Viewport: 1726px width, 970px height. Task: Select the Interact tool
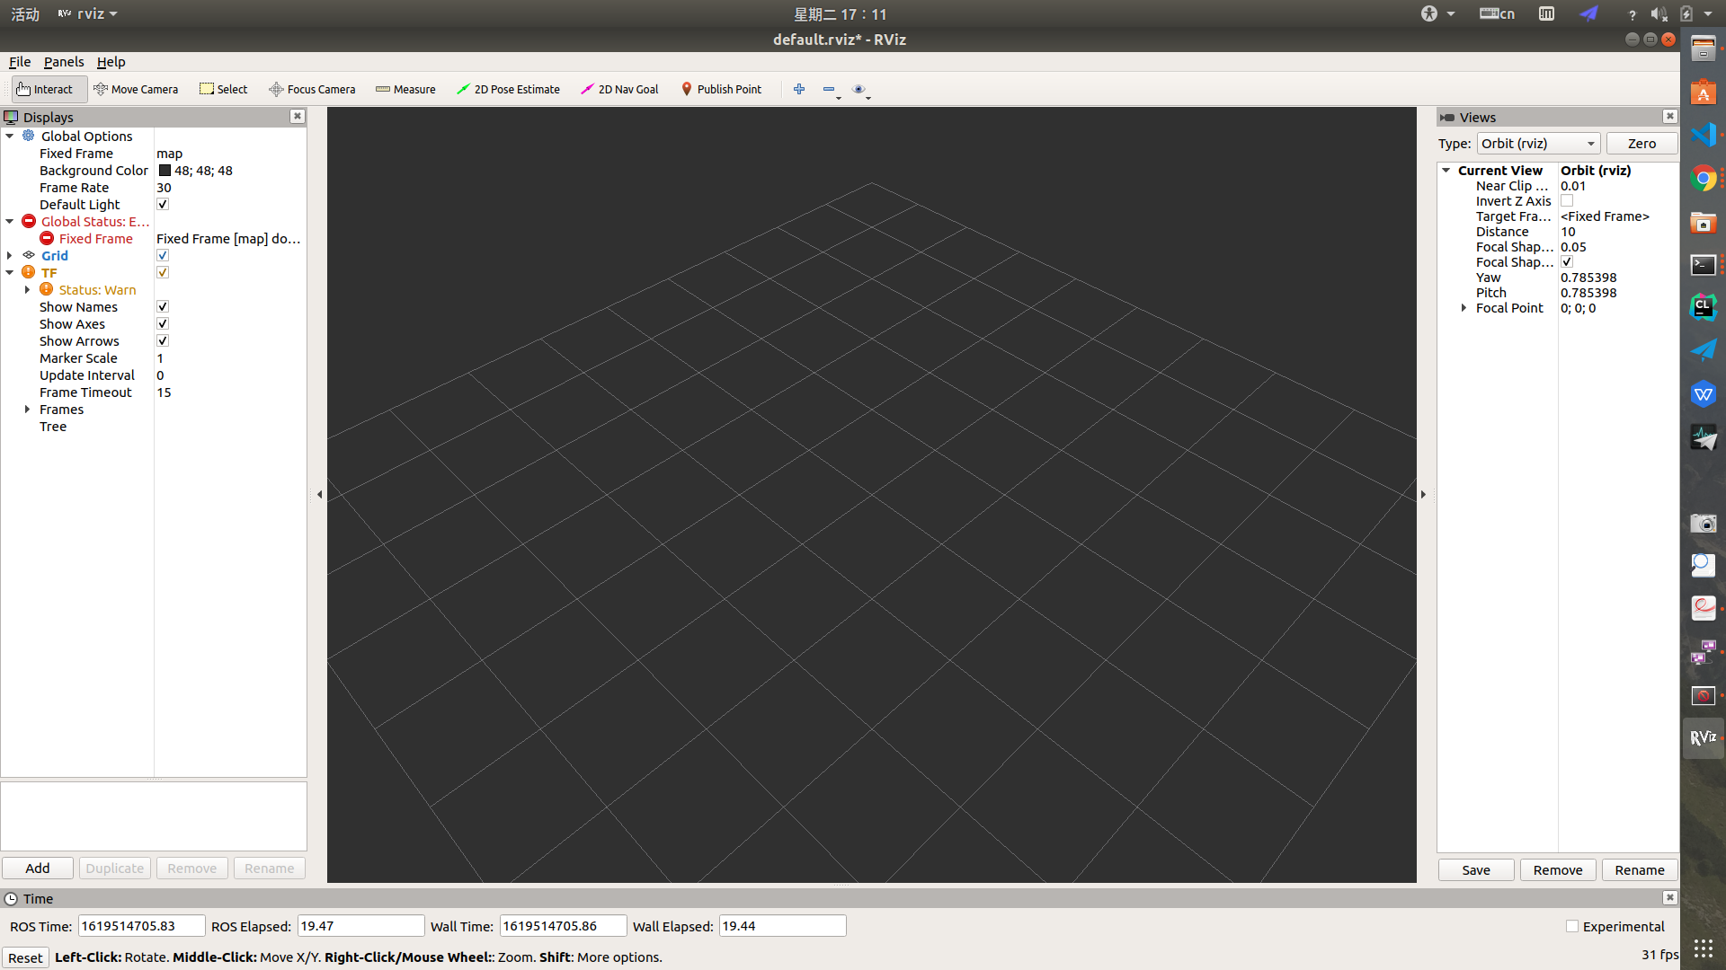click(x=45, y=89)
